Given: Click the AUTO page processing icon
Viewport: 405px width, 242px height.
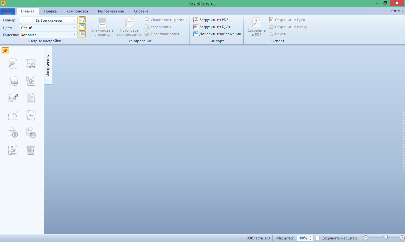Looking at the screenshot, I should tap(13, 81).
